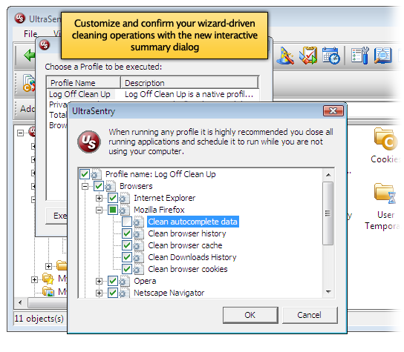Check the Clean autocomplete data checkbox
The image size is (404, 352).
pos(127,222)
